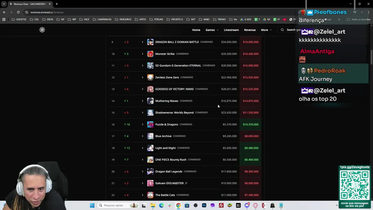Open FileZilla from taskbar
This screenshot has width=373, height=210.
tap(221, 205)
